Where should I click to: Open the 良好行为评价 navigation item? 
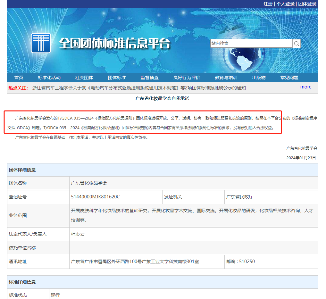point(187,78)
